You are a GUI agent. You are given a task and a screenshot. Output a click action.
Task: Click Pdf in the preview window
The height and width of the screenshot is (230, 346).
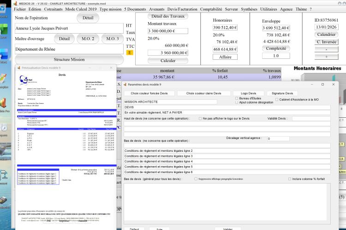pos(48,220)
